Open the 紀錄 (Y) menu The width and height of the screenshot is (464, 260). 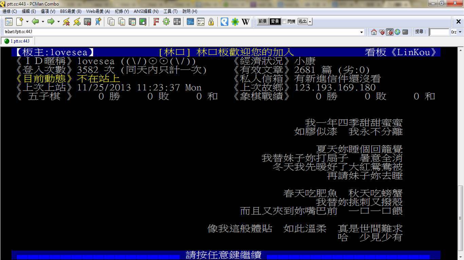(x=122, y=11)
